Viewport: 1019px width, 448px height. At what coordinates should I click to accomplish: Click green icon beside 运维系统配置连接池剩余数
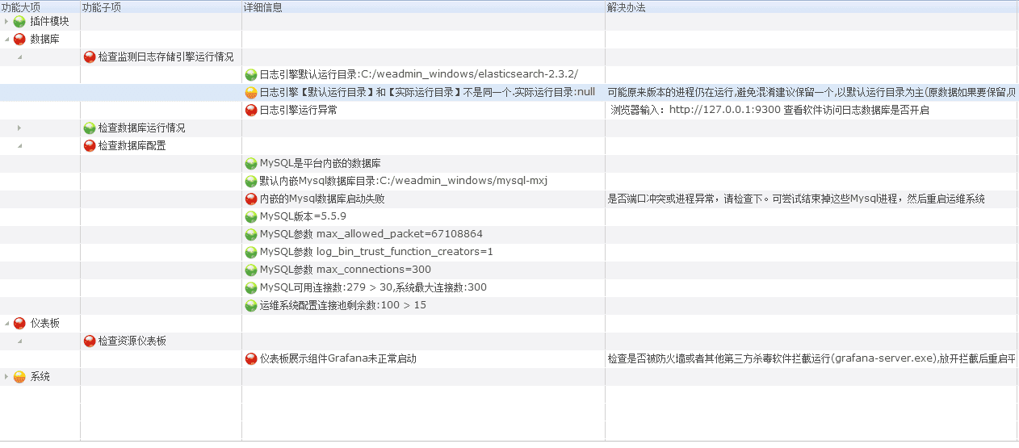tap(251, 306)
